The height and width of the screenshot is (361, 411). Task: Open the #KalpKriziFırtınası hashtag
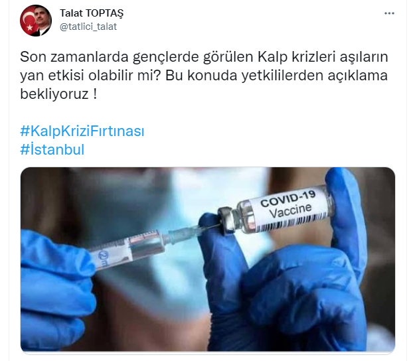82,131
